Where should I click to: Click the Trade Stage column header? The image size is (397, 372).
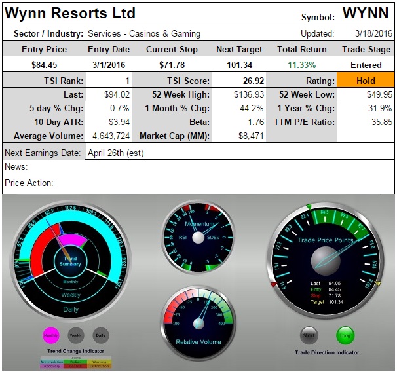click(366, 49)
